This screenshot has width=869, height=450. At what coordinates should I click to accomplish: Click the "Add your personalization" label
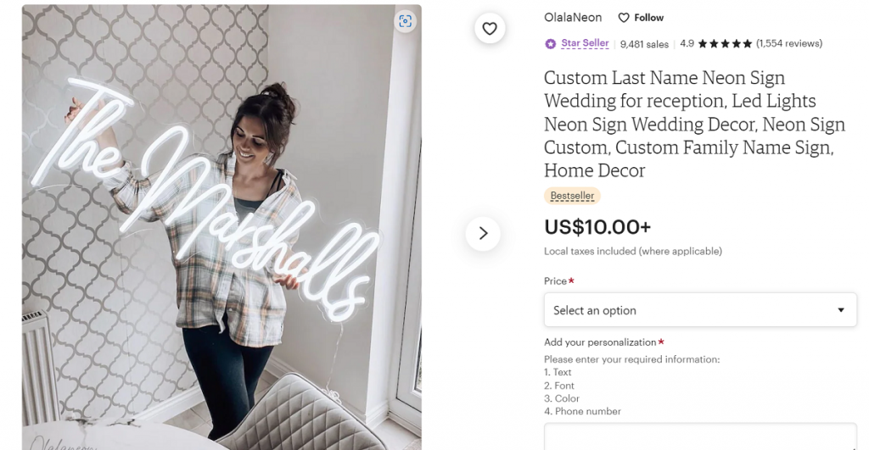600,342
